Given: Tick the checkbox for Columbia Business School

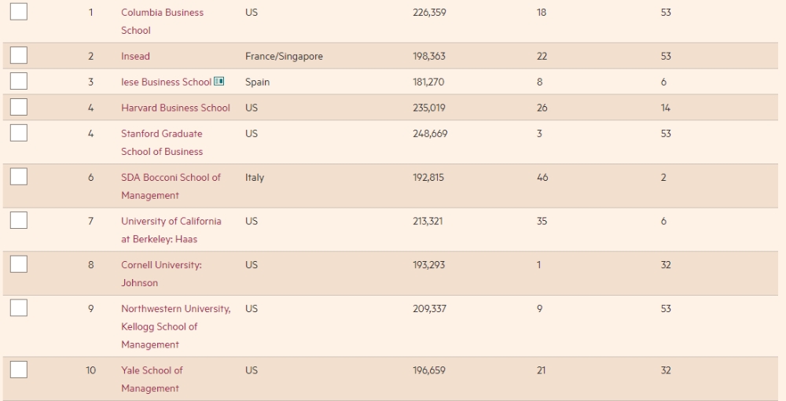Looking at the screenshot, I should point(19,12).
